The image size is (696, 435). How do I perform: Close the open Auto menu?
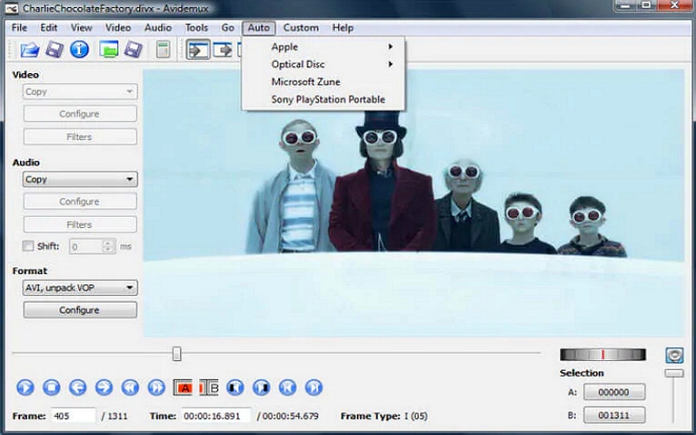click(x=258, y=28)
